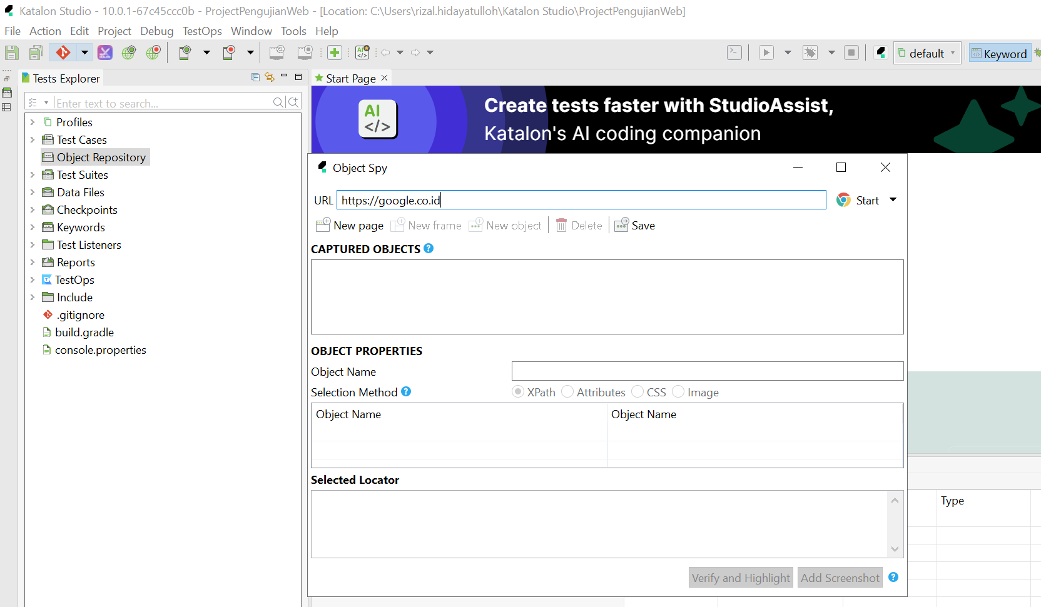This screenshot has height=607, width=1041.
Task: Click the forward navigation arrow icon
Action: 415,53
